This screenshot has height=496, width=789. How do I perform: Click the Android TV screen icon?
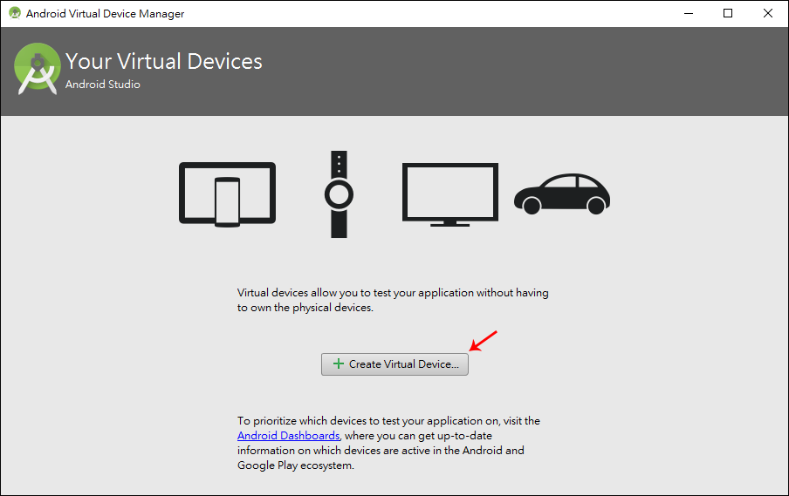click(x=450, y=194)
